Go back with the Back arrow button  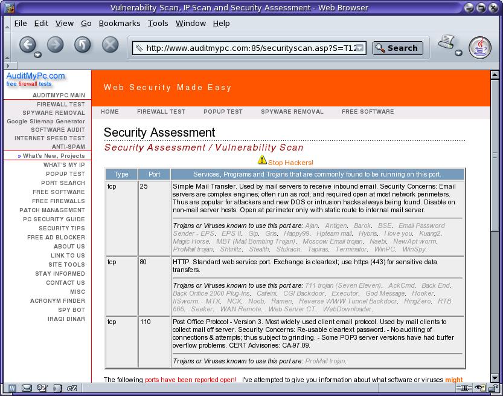(27, 45)
